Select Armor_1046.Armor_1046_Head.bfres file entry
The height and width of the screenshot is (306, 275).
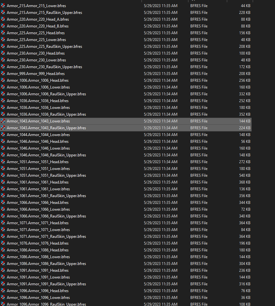click(x=37, y=142)
